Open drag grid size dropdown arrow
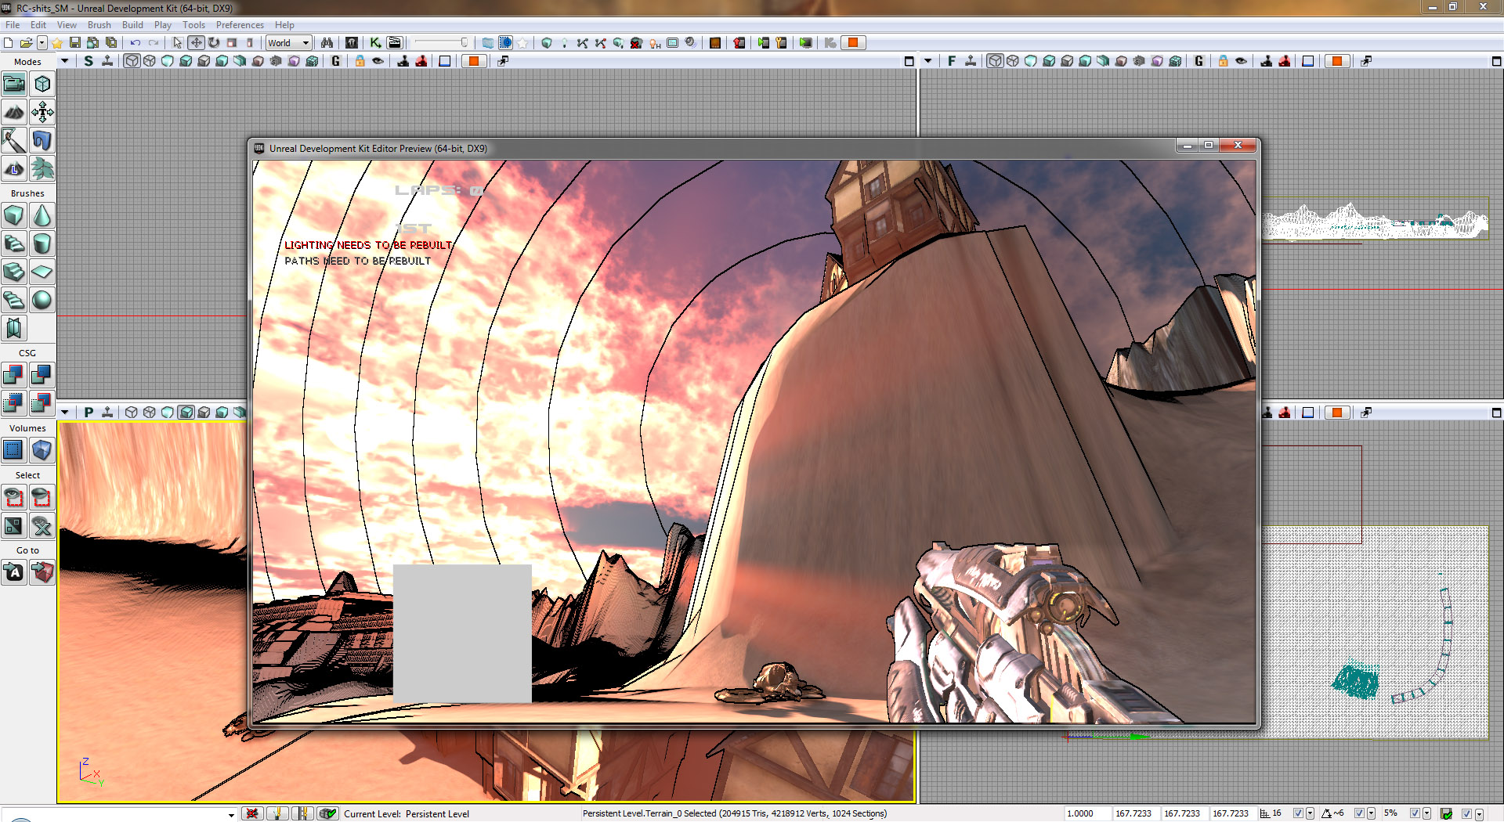The width and height of the screenshot is (1504, 822). click(x=1310, y=814)
